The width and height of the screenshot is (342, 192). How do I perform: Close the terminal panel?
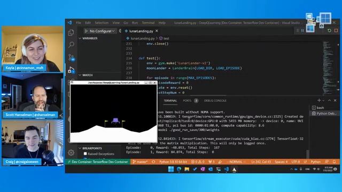pos(335,100)
